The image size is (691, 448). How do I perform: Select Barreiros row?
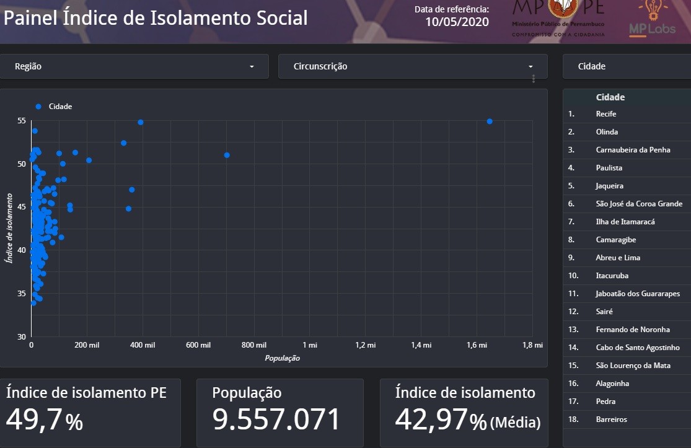pos(627,419)
